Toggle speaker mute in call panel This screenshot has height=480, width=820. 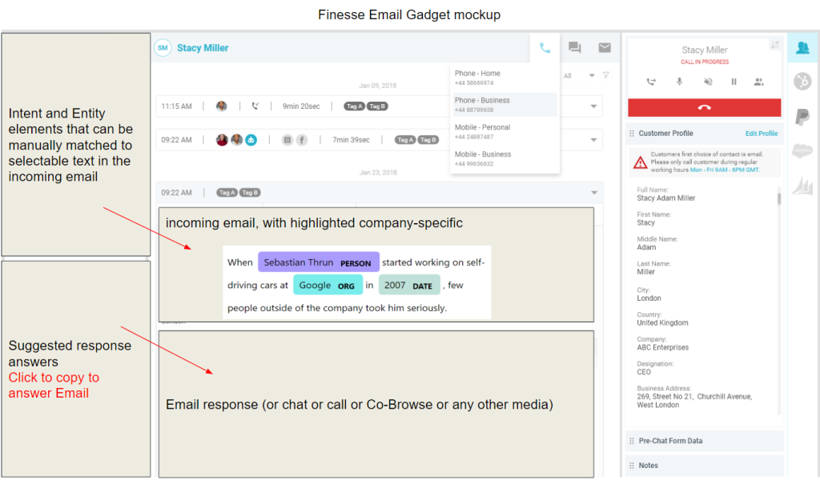pyautogui.click(x=707, y=82)
